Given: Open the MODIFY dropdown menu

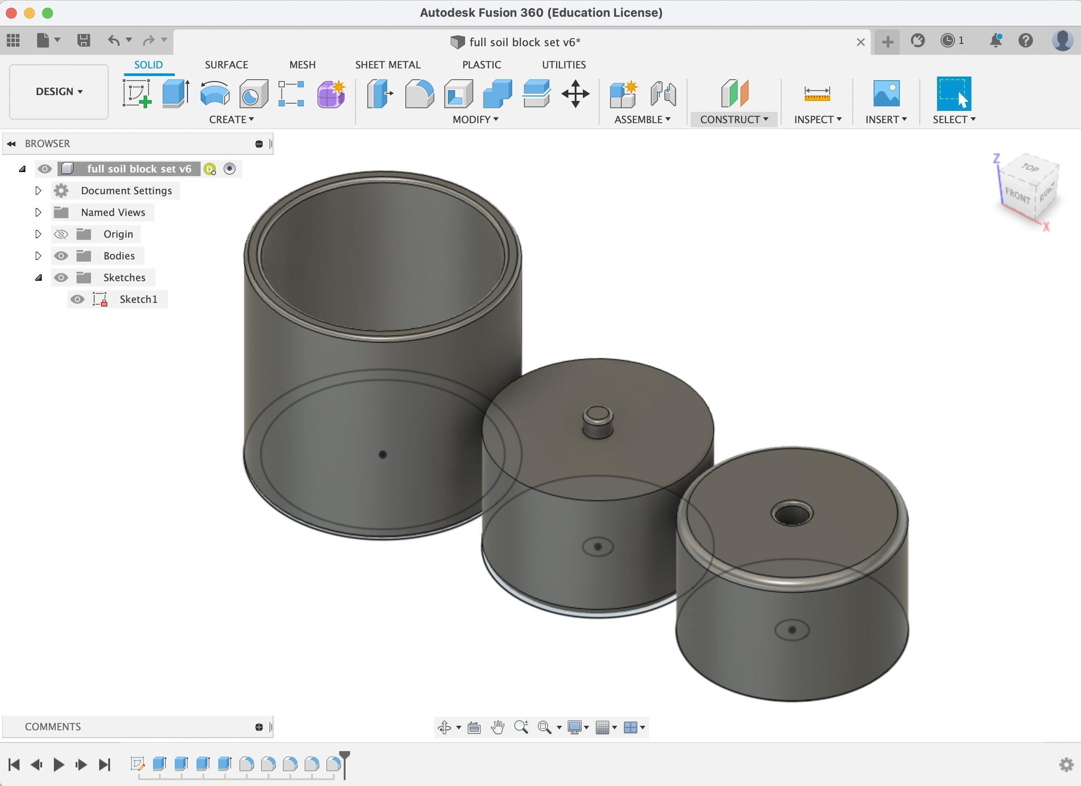Looking at the screenshot, I should (475, 119).
